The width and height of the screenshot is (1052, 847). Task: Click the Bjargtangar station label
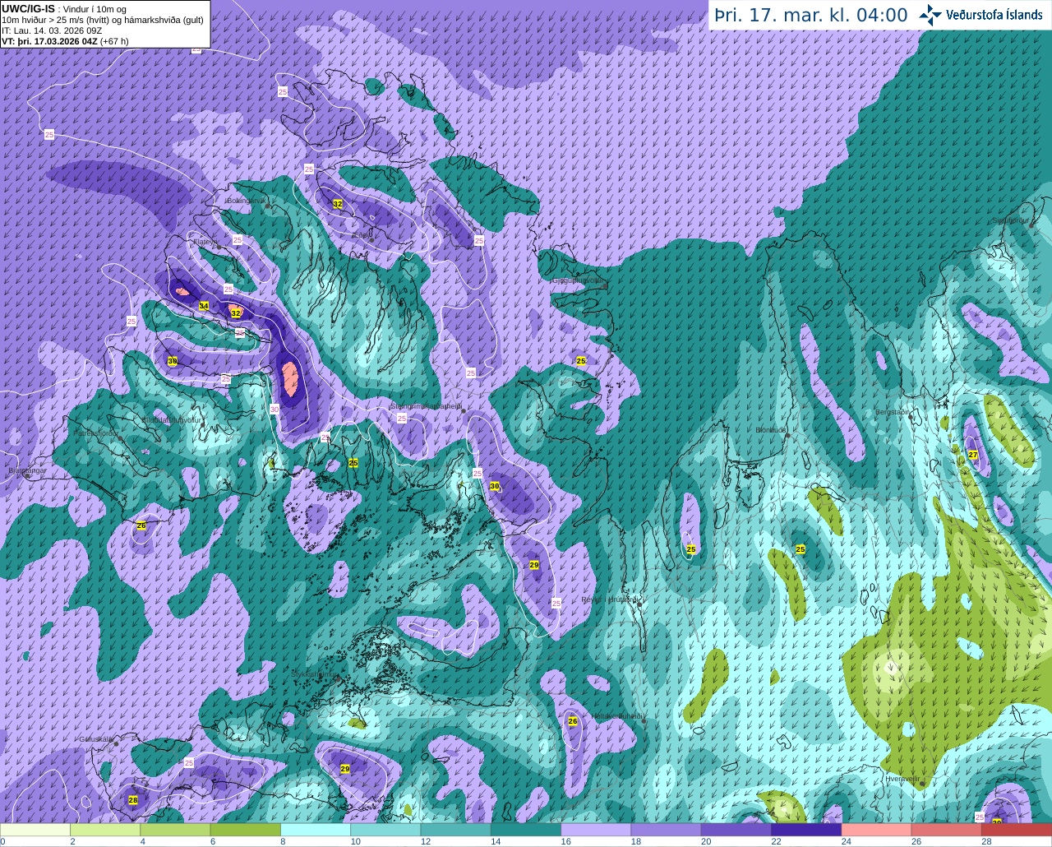pyautogui.click(x=26, y=470)
